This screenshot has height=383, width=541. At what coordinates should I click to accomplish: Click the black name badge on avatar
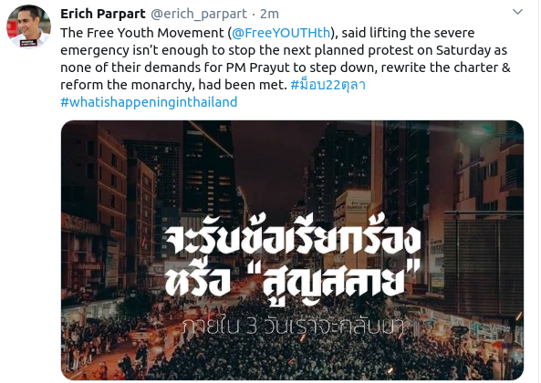(28, 43)
